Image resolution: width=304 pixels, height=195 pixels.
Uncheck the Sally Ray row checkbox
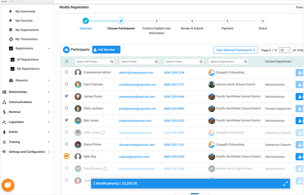click(x=67, y=156)
